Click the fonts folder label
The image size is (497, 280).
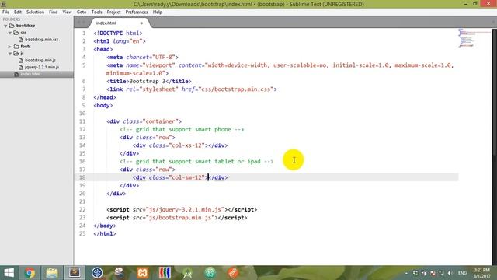(26, 47)
